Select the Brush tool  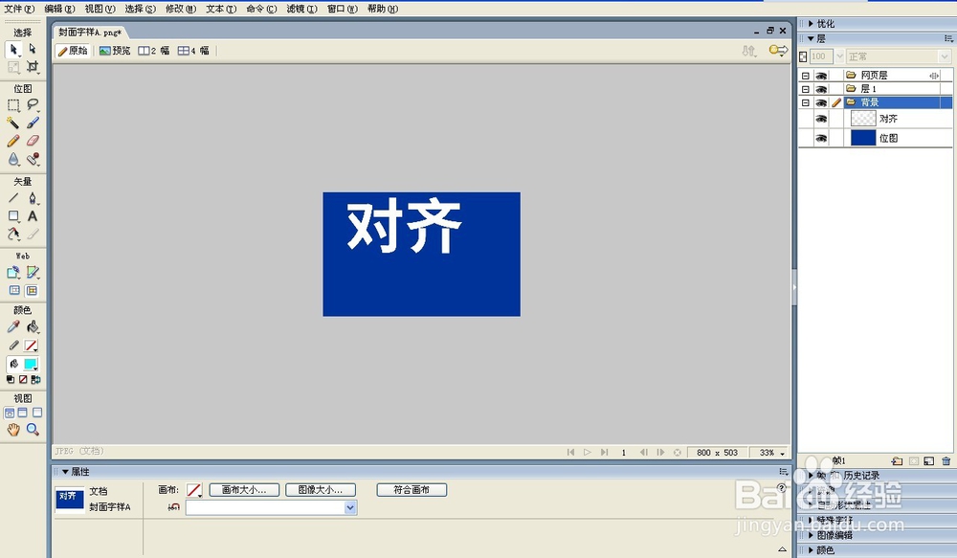[x=33, y=123]
